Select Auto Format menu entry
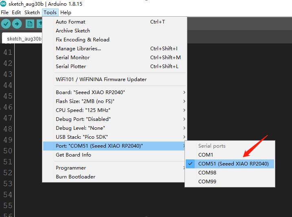This screenshot has height=217, width=292. (x=114, y=22)
